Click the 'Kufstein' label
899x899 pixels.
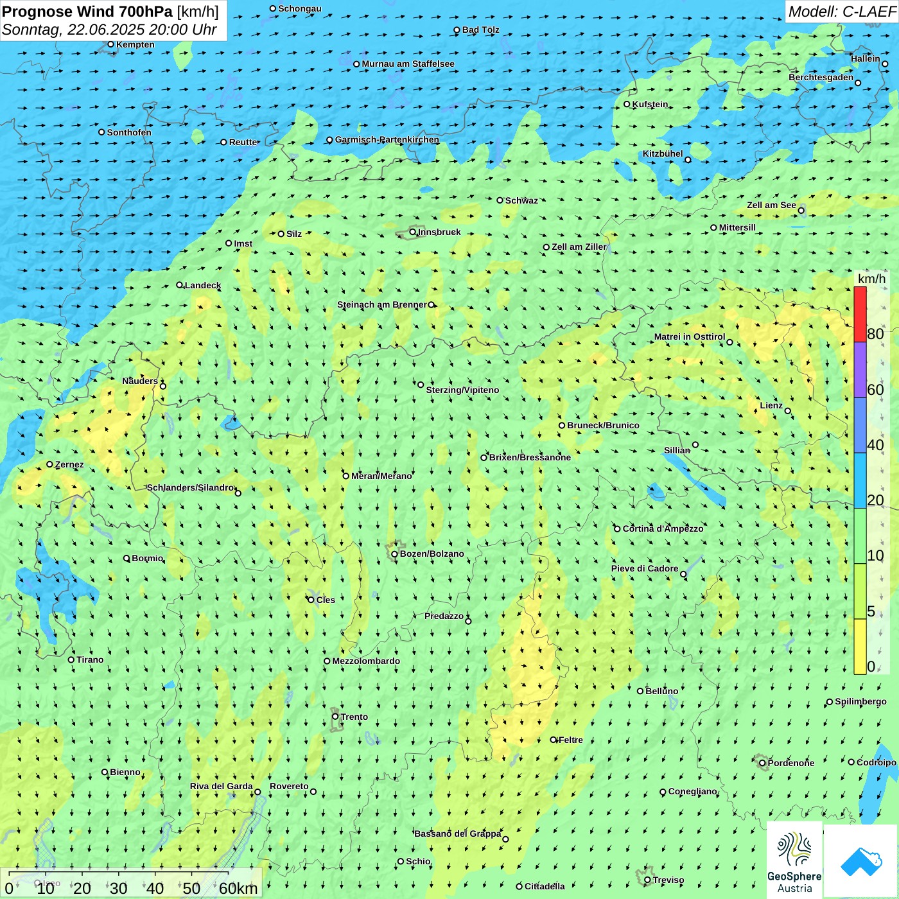[x=650, y=104]
